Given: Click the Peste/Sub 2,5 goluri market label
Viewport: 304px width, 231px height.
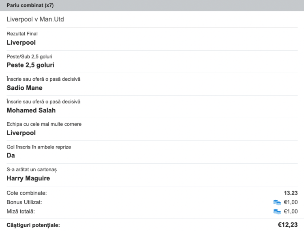Looking at the screenshot, I should click(30, 56).
